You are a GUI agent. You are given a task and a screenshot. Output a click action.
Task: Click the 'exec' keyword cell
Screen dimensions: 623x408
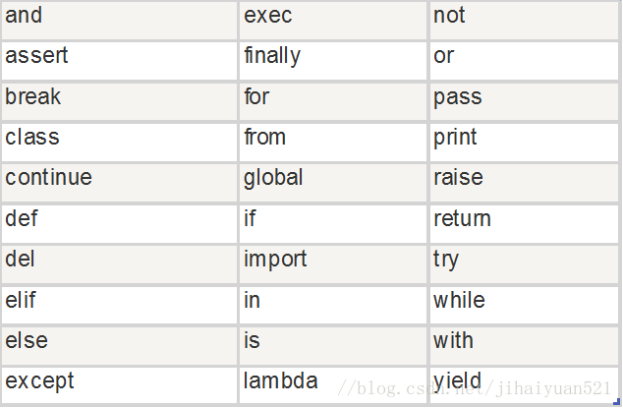[x=333, y=21]
